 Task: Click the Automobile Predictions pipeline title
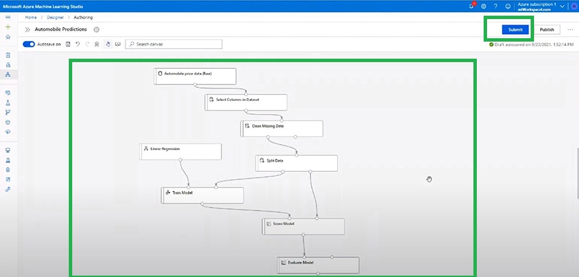pyautogui.click(x=61, y=29)
